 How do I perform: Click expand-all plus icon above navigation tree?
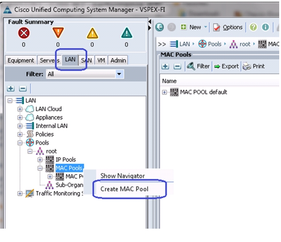click(x=11, y=89)
